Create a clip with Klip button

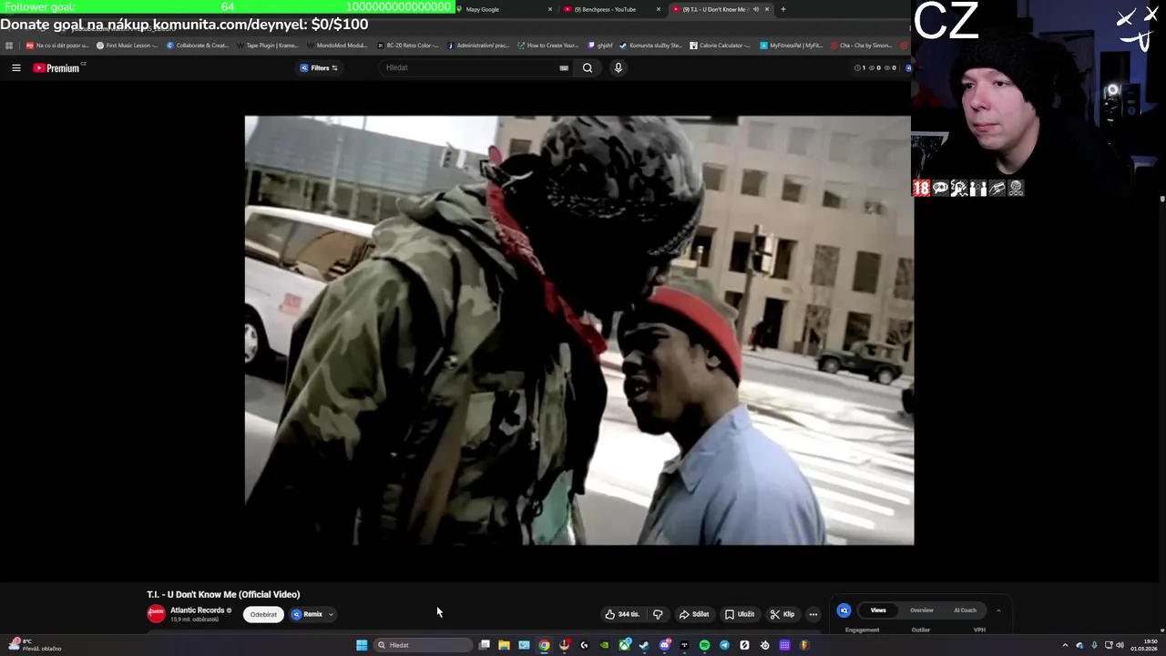click(782, 614)
